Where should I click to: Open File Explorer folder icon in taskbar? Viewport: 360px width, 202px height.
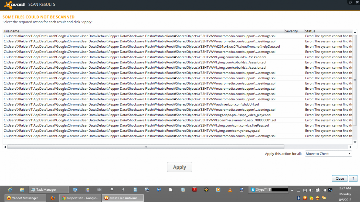[x=22, y=190]
